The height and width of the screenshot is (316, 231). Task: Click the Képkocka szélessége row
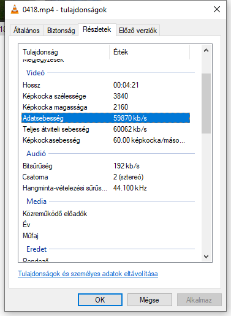pos(105,96)
